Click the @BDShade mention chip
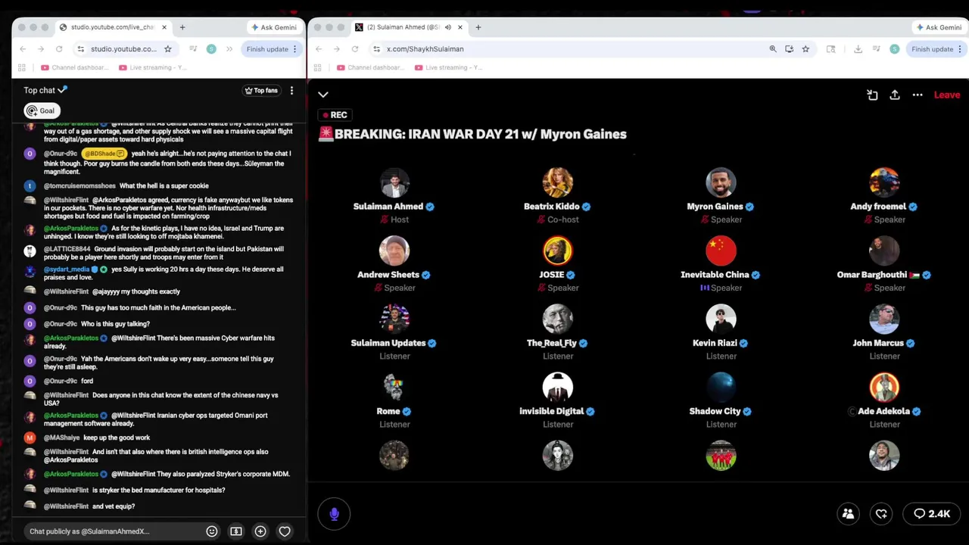The image size is (969, 545). click(104, 154)
